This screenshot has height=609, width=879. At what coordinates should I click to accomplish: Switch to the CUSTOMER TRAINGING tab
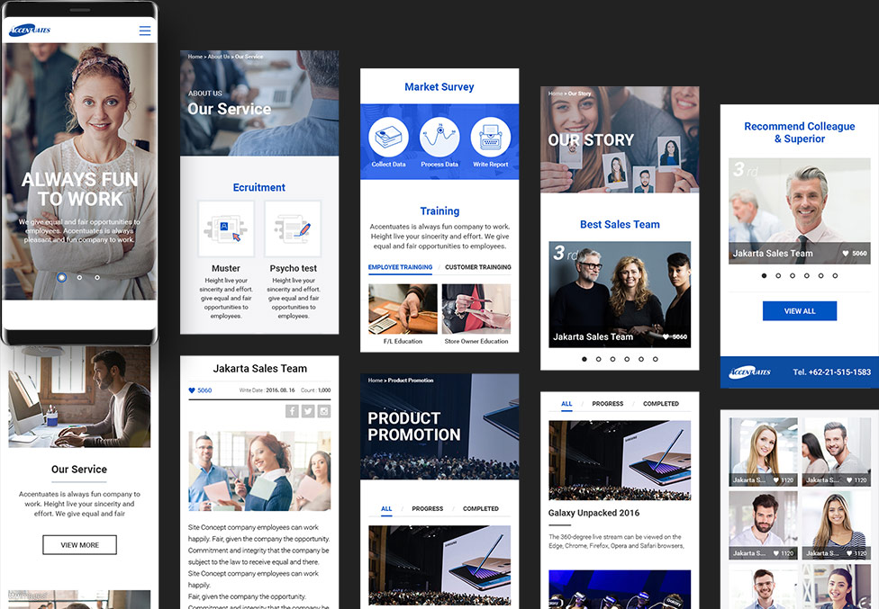pos(477,267)
